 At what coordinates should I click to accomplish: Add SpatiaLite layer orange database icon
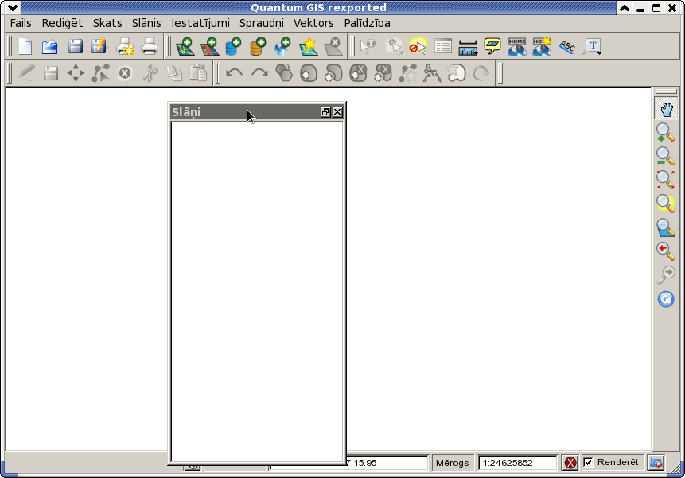tap(259, 46)
